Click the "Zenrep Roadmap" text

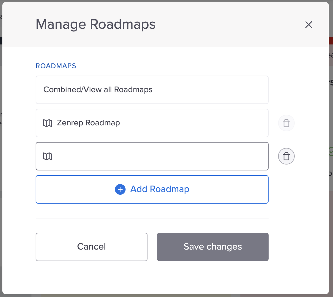click(x=88, y=123)
